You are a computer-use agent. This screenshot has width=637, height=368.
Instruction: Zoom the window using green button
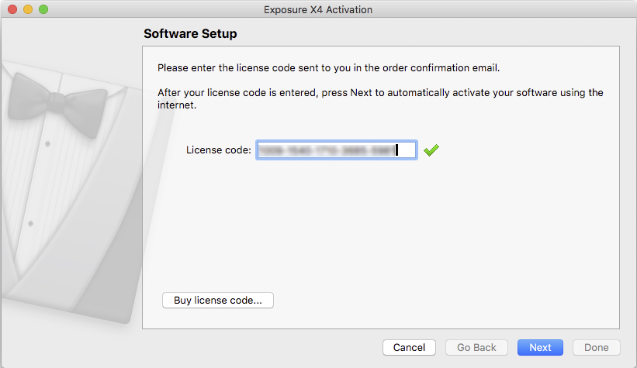click(x=43, y=9)
